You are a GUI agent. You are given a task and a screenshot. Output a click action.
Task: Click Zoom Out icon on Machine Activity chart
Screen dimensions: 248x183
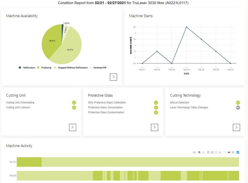(x=212, y=152)
